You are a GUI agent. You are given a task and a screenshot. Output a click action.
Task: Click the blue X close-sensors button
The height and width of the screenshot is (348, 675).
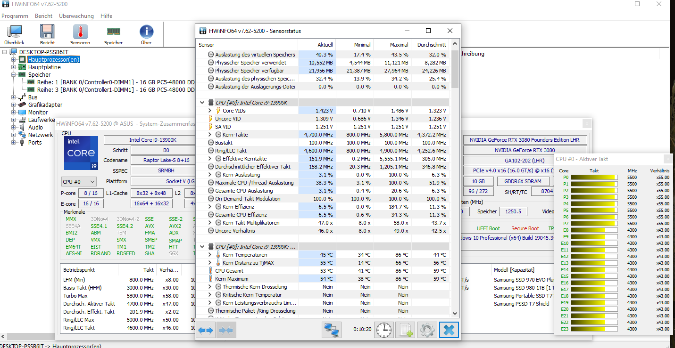pos(449,330)
